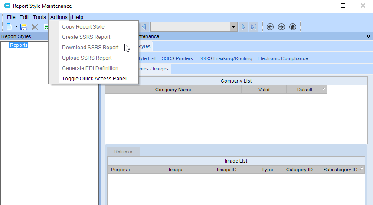Select Toggle Quick Access Panel menu item

pyautogui.click(x=94, y=79)
